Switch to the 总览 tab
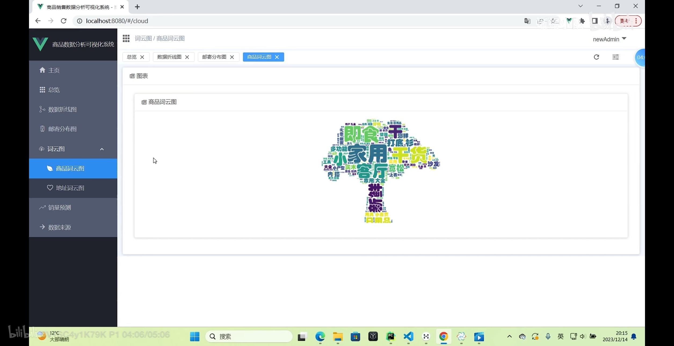Screen dimensions: 674x346 pos(132,57)
